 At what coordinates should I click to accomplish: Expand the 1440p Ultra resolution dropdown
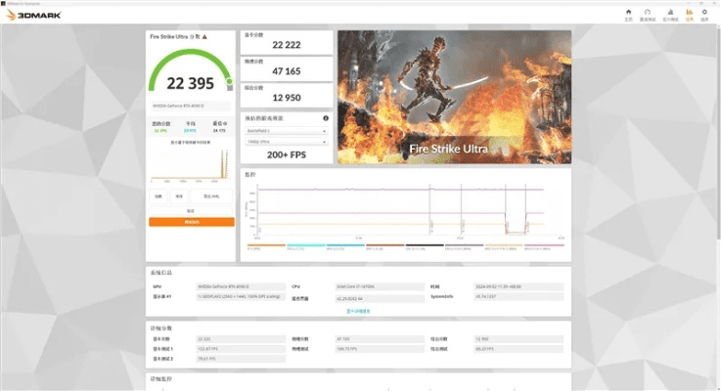click(x=285, y=142)
